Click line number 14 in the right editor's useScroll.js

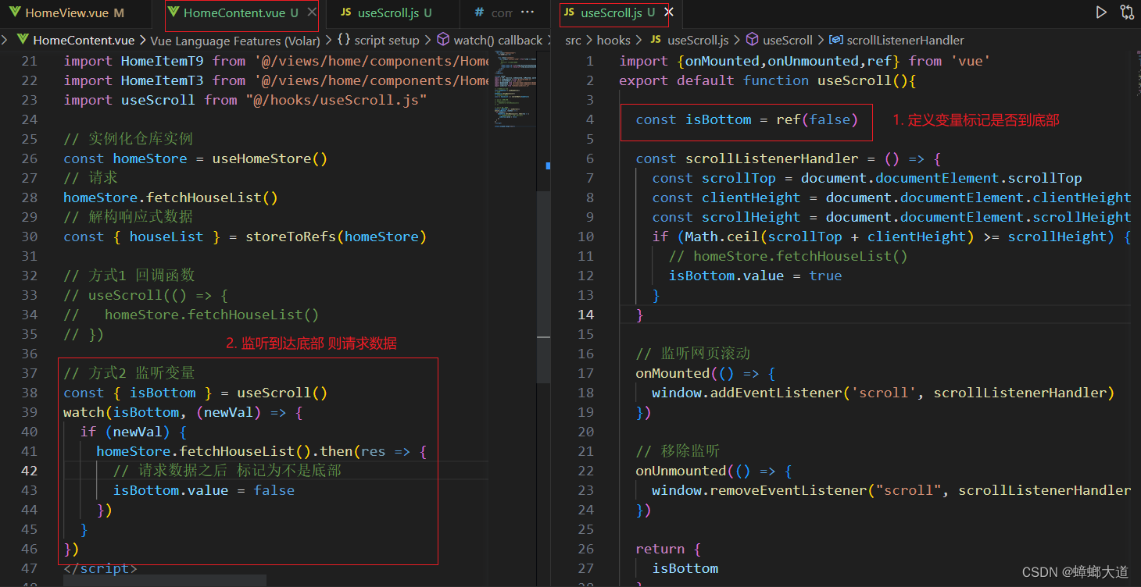[585, 315]
